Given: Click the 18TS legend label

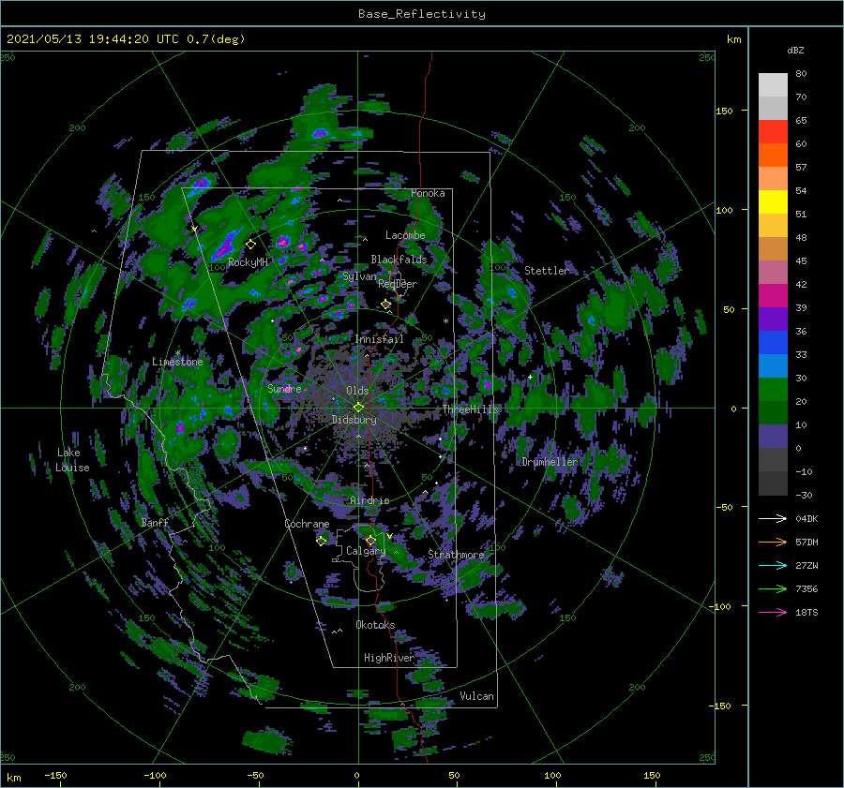Looking at the screenshot, I should [x=806, y=612].
